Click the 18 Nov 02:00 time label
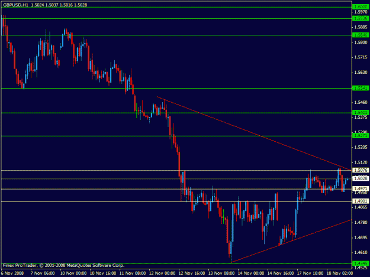Image resolution: width=370 pixels, height=277 pixels. pyautogui.click(x=340, y=273)
